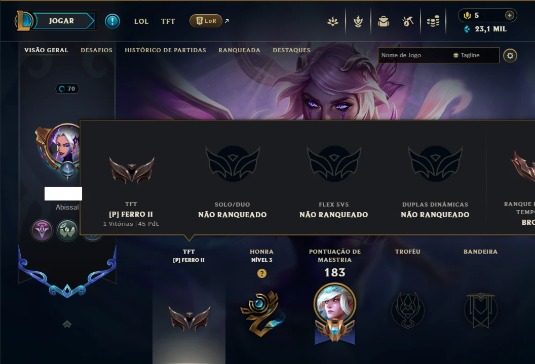Image resolution: width=535 pixels, height=364 pixels.
Task: Switch to the LOL menu
Action: [x=141, y=21]
